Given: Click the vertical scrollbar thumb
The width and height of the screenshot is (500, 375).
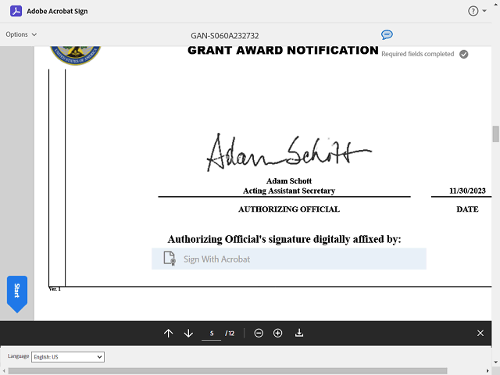Looking at the screenshot, I should pos(496,134).
